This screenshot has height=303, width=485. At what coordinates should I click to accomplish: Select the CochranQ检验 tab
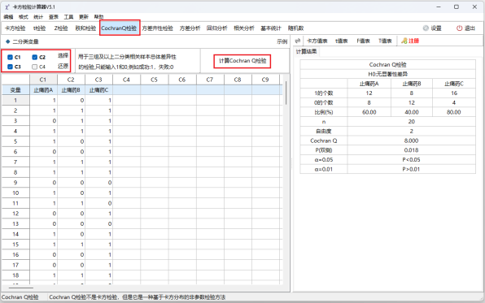pos(119,28)
